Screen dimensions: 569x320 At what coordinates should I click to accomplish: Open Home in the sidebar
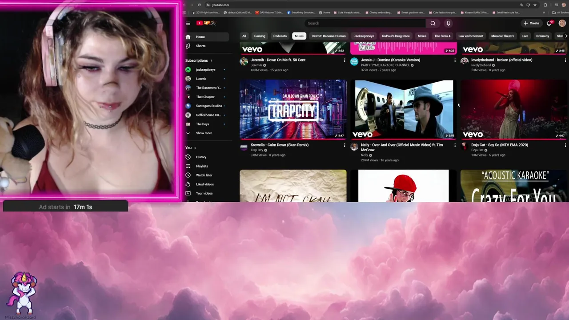point(207,37)
